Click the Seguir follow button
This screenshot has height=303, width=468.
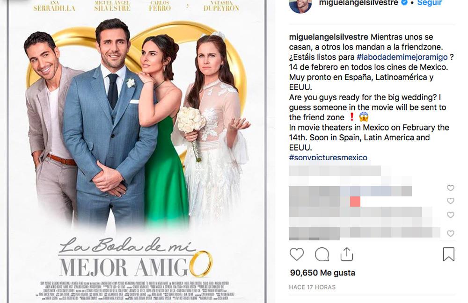[430, 3]
